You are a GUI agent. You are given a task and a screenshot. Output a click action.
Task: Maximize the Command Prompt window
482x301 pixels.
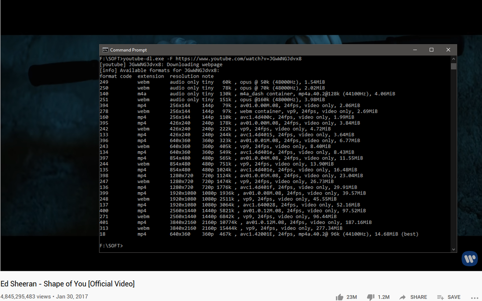click(431, 50)
